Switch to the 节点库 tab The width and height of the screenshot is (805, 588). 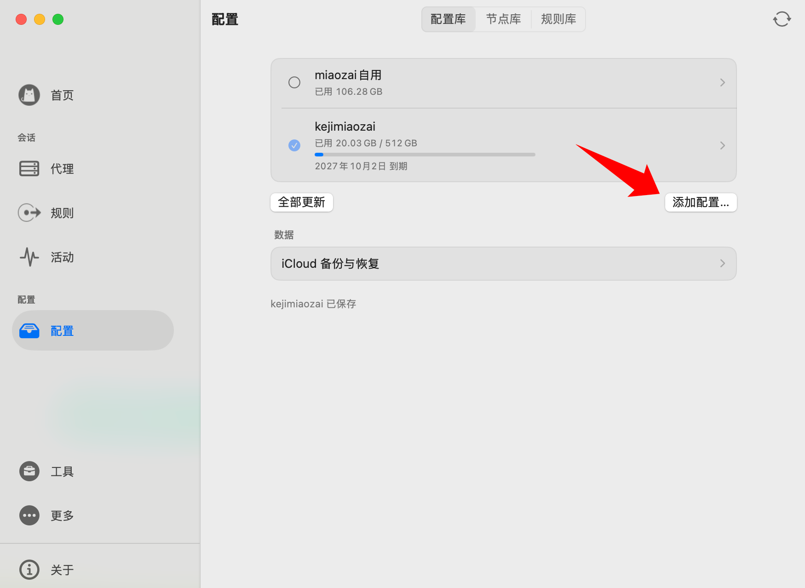click(503, 19)
